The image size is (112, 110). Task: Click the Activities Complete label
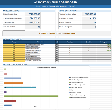point(70,22)
